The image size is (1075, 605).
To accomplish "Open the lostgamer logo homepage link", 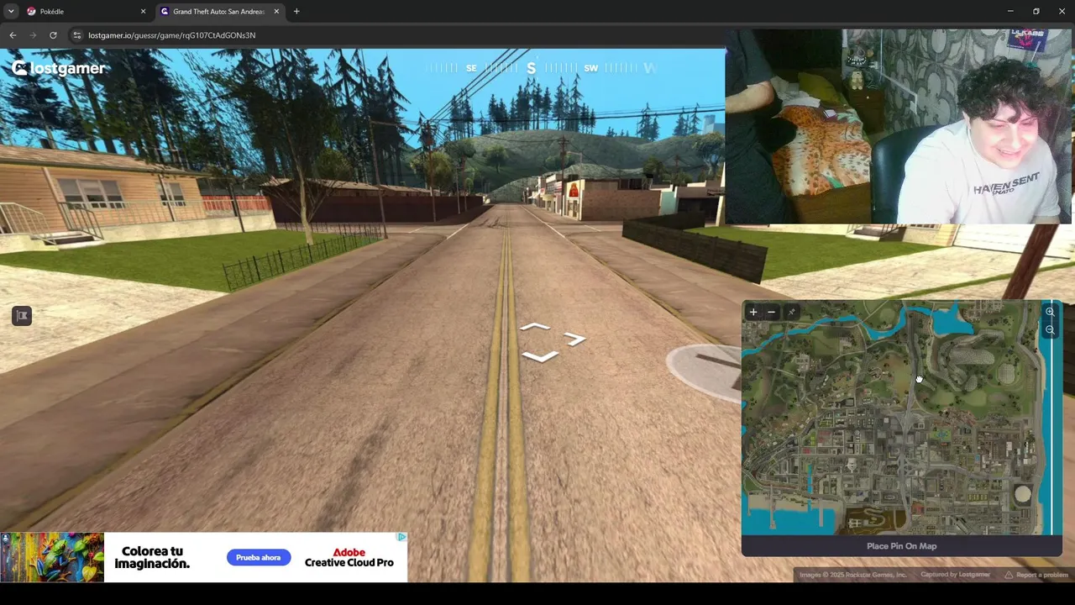I will click(x=59, y=68).
